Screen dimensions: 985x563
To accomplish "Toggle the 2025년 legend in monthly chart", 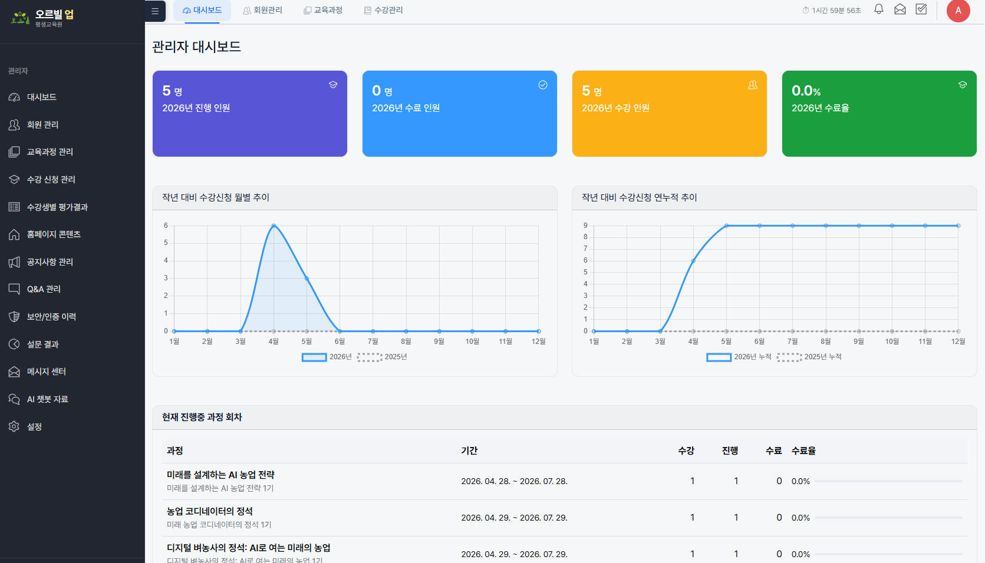I will (382, 357).
